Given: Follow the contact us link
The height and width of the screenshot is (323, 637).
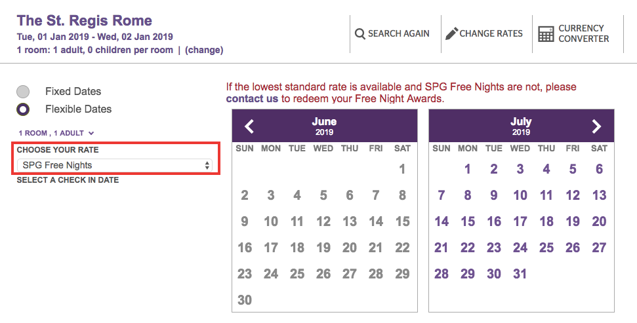Looking at the screenshot, I should tap(252, 99).
